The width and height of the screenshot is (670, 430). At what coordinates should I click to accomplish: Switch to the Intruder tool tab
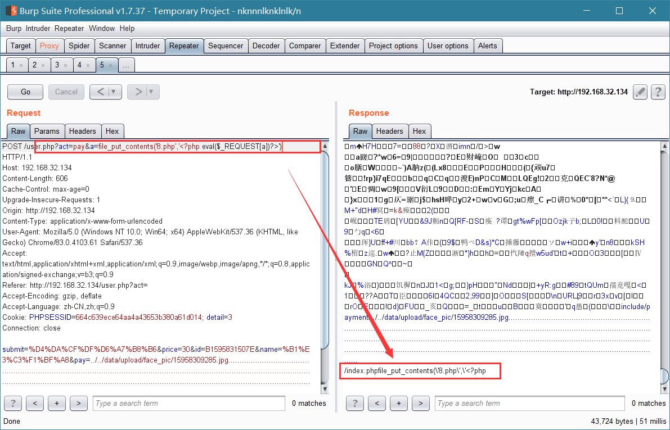[147, 46]
